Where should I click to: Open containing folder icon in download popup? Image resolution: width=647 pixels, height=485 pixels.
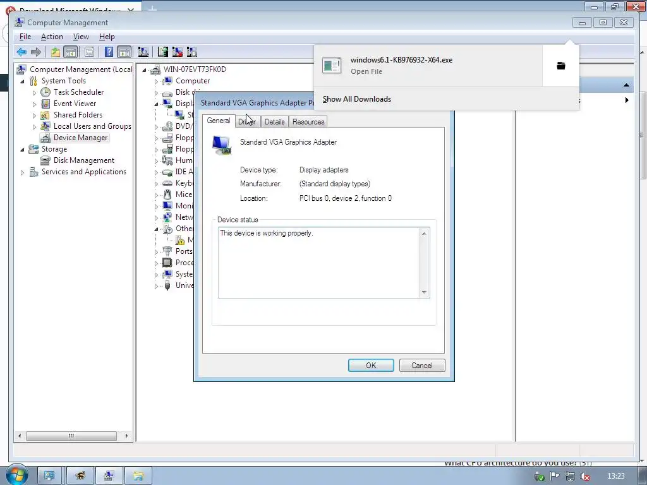[561, 66]
